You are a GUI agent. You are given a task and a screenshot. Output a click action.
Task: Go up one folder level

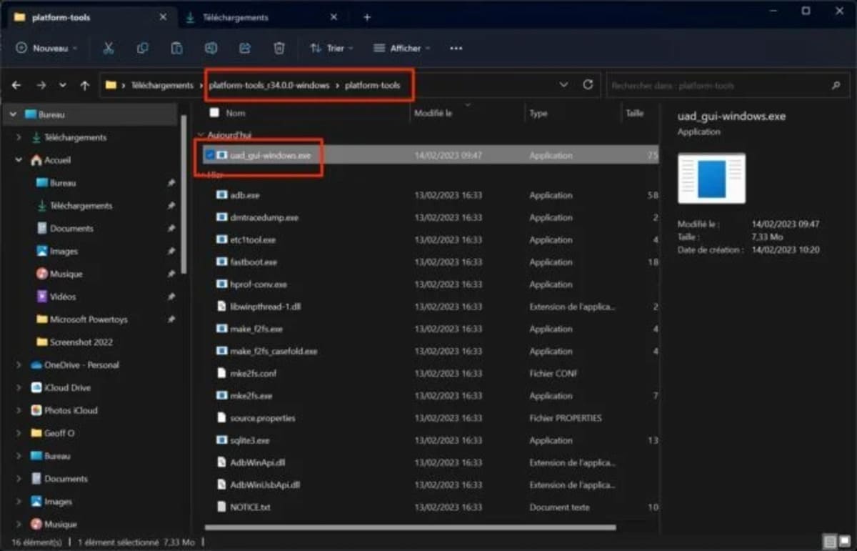click(x=84, y=85)
